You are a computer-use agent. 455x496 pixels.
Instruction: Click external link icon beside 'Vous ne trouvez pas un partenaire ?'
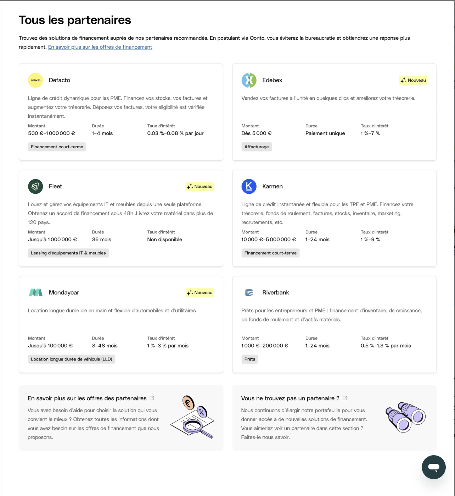345,398
